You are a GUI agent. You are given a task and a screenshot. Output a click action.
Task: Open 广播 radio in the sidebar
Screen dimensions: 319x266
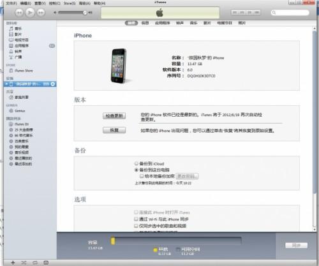(15, 57)
